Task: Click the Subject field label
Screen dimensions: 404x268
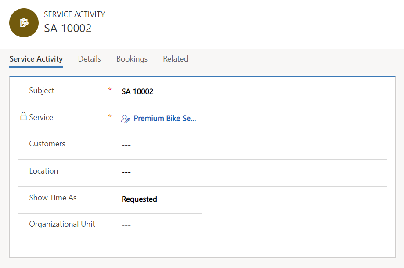Action: tap(41, 91)
